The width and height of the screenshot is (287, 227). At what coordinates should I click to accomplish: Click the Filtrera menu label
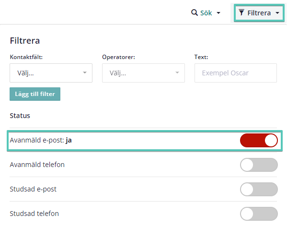click(x=259, y=13)
